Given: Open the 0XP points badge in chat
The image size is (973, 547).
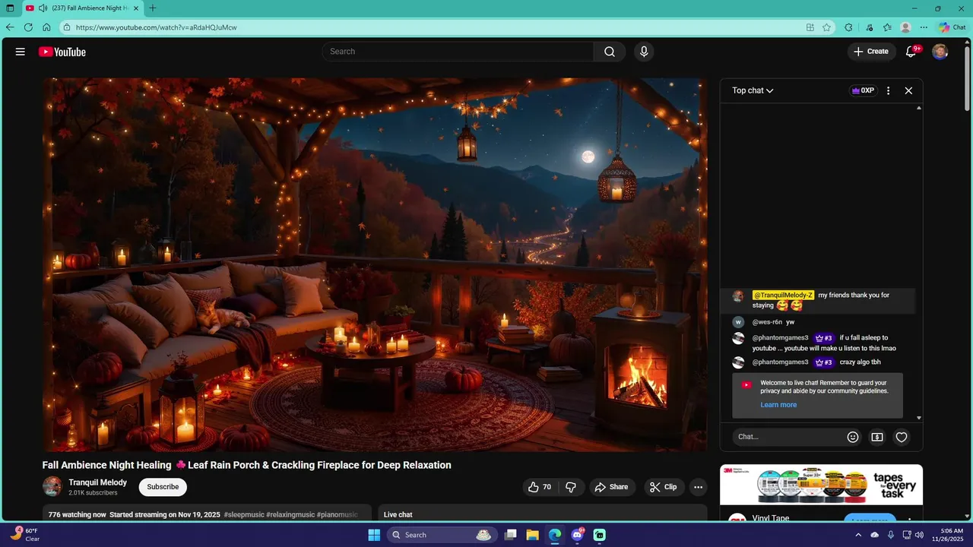Looking at the screenshot, I should [863, 90].
